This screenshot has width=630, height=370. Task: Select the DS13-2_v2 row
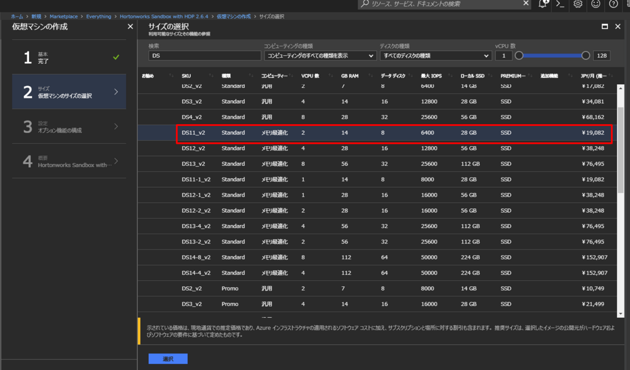click(378, 242)
